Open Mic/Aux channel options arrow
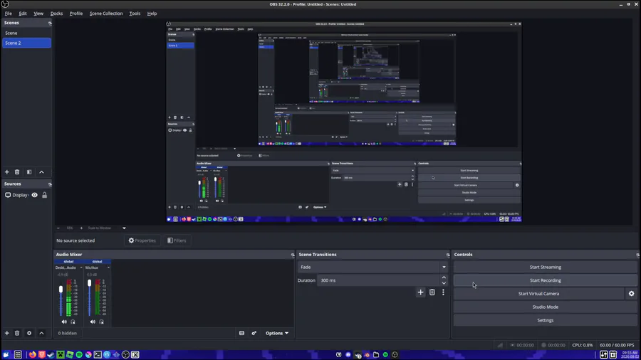This screenshot has height=360, width=641. pos(108,268)
